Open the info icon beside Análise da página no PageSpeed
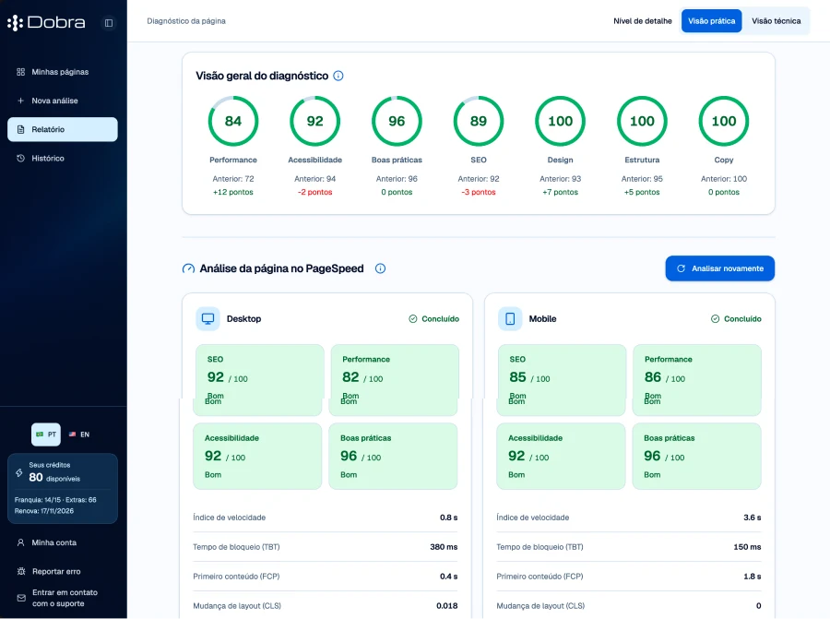Viewport: 830px width, 619px height. tap(380, 268)
